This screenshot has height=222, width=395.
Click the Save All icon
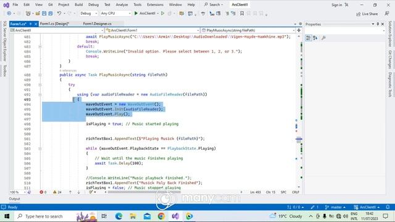(51, 14)
